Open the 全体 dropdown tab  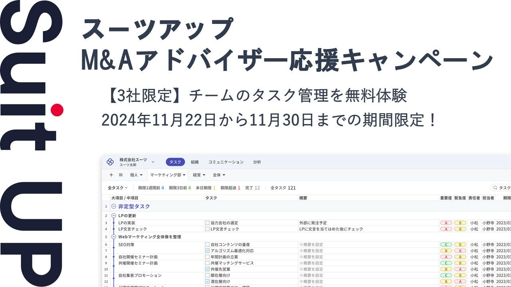pyautogui.click(x=219, y=175)
